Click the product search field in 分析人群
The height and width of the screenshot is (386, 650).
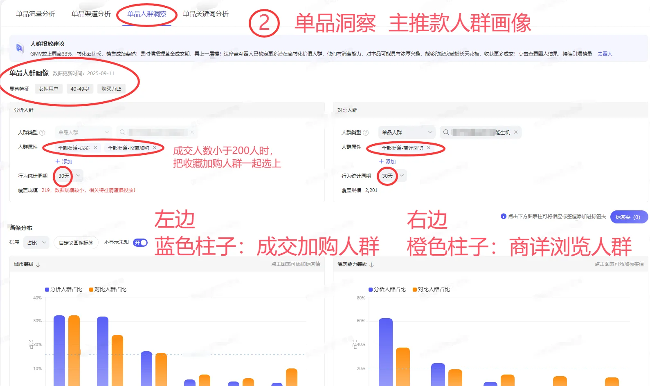pos(157,132)
